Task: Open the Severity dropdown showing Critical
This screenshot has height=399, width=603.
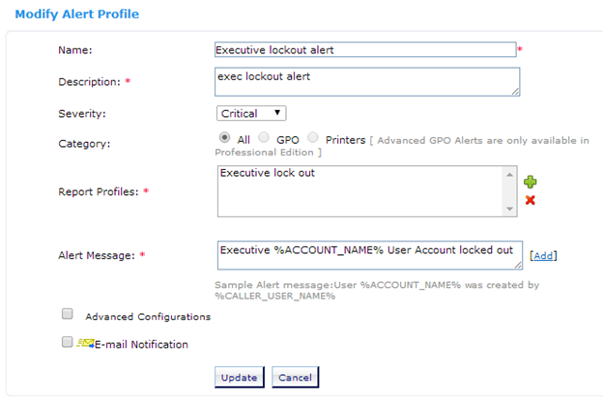Action: click(x=251, y=113)
